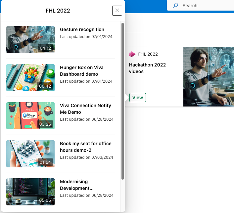Open Hunger Box demo video thumbnail

click(x=30, y=78)
